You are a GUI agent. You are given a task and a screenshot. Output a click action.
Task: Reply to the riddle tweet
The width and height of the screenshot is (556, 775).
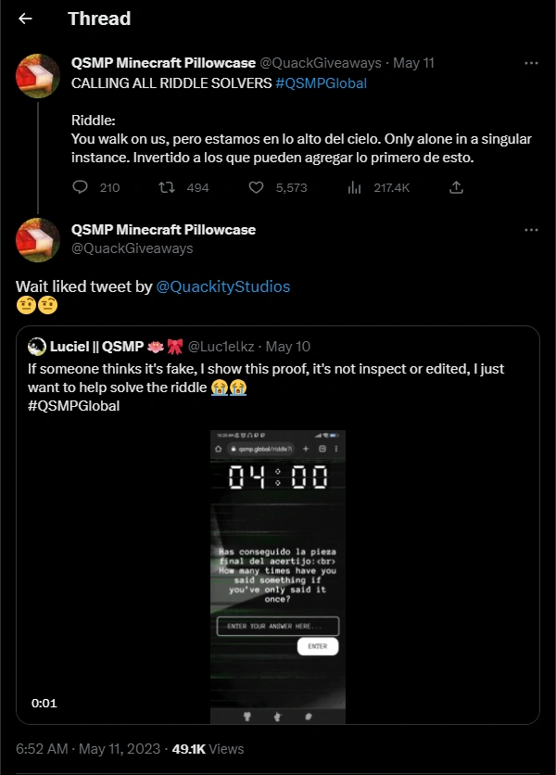tap(80, 187)
